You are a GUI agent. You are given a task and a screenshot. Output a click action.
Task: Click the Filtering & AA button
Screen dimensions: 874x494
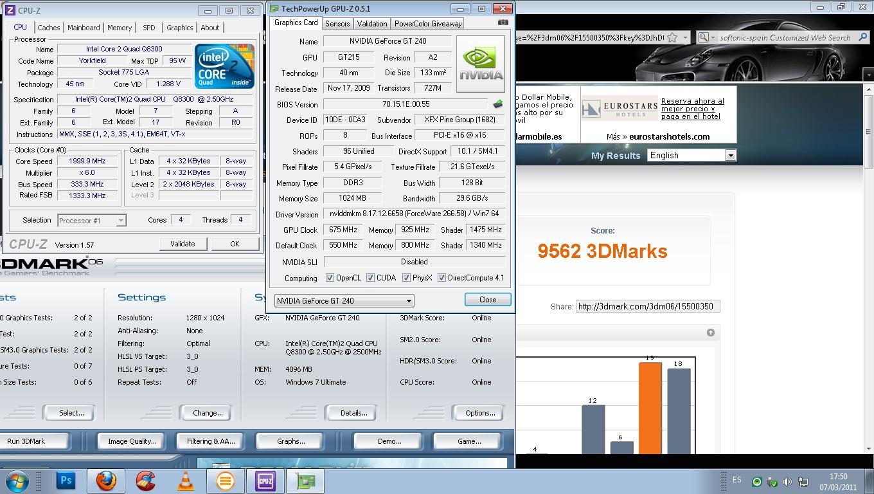pos(211,441)
